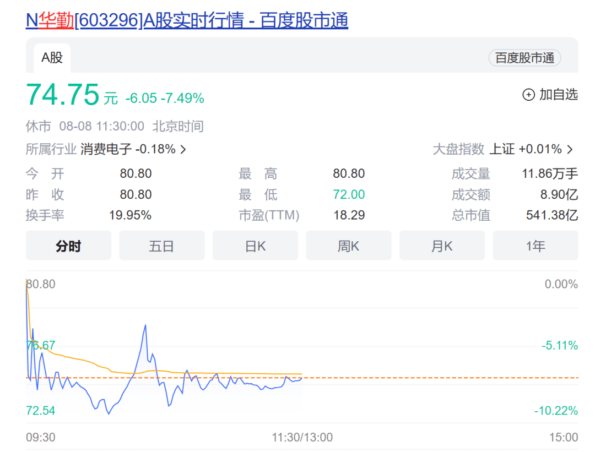Click the 换手率 value 19.95%
The width and height of the screenshot is (595, 452).
130,215
